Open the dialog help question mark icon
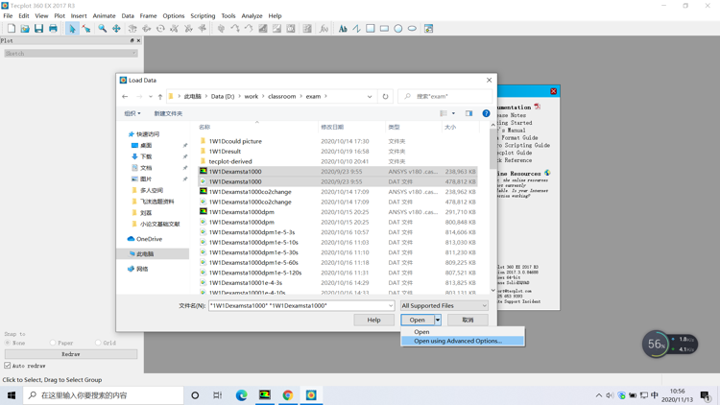 tap(486, 113)
